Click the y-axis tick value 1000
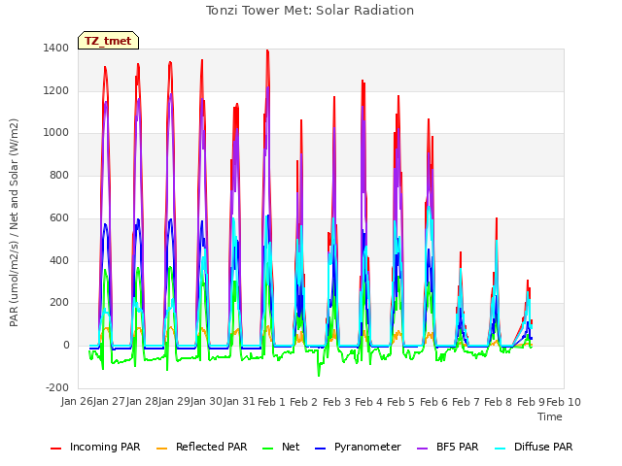Screen dimensions: 622x466 (56, 133)
